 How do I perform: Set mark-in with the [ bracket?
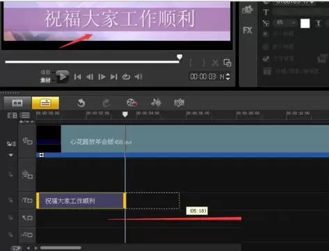coord(191,63)
